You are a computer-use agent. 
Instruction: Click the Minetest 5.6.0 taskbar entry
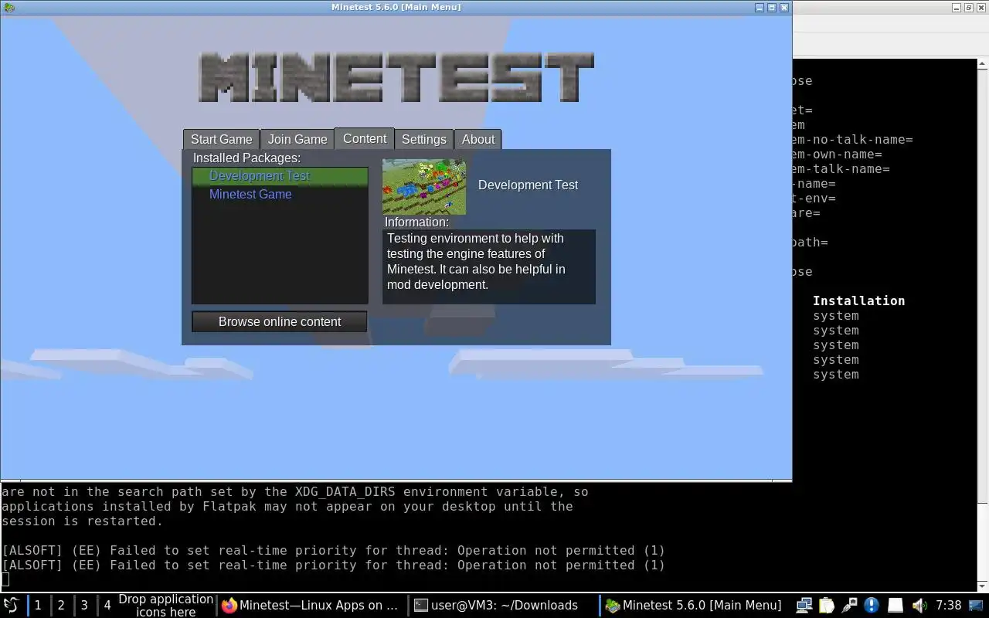tap(693, 605)
